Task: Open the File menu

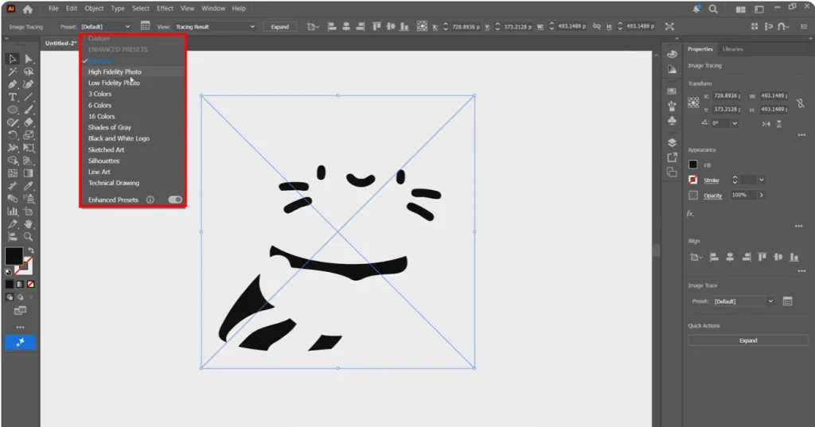Action: coord(53,8)
